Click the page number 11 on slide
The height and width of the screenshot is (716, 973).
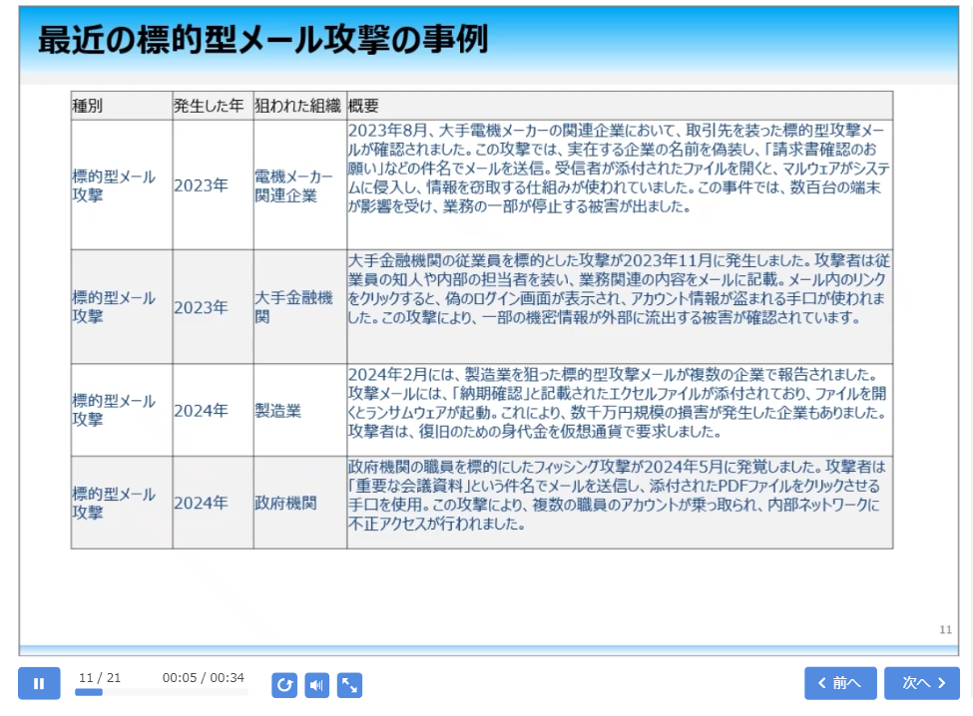tap(945, 629)
